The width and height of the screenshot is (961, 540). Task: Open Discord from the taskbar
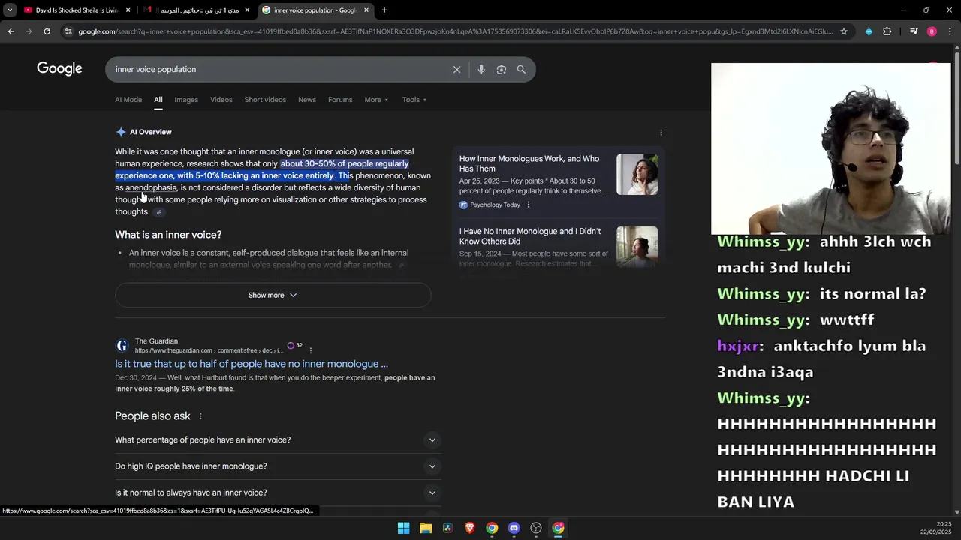[x=514, y=528]
